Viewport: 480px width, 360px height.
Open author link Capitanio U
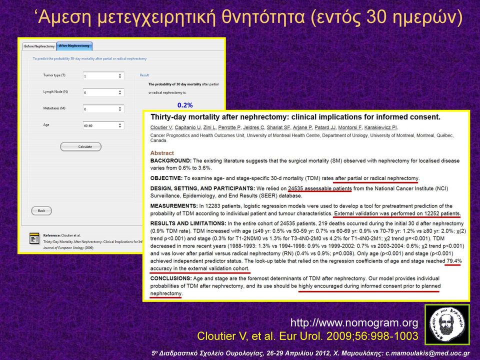click(x=188, y=127)
